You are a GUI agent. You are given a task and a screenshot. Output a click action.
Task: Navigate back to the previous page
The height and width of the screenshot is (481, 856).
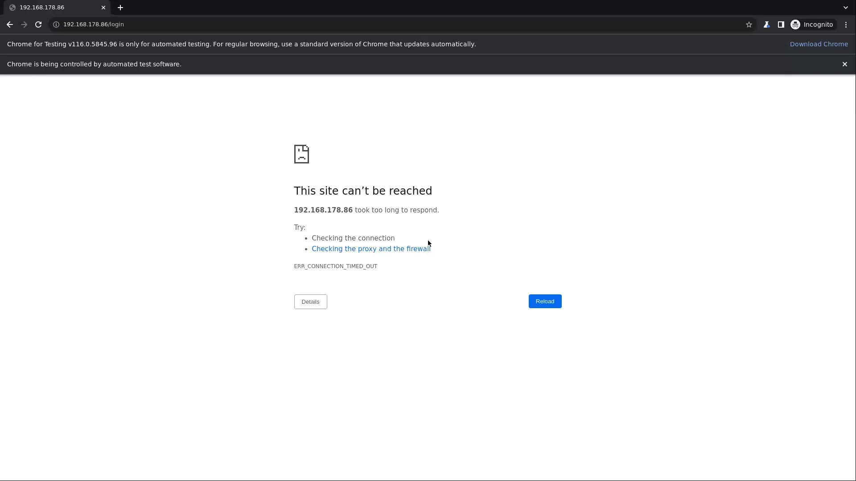coord(9,24)
